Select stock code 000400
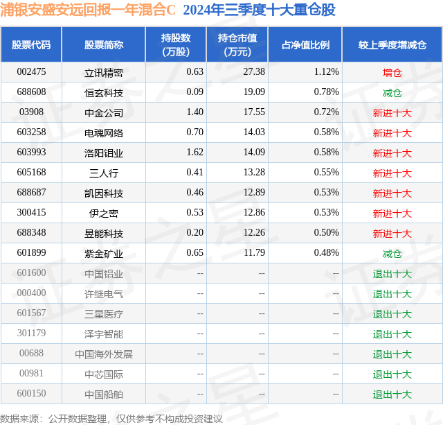The width and height of the screenshot is (443, 425). [x=31, y=293]
